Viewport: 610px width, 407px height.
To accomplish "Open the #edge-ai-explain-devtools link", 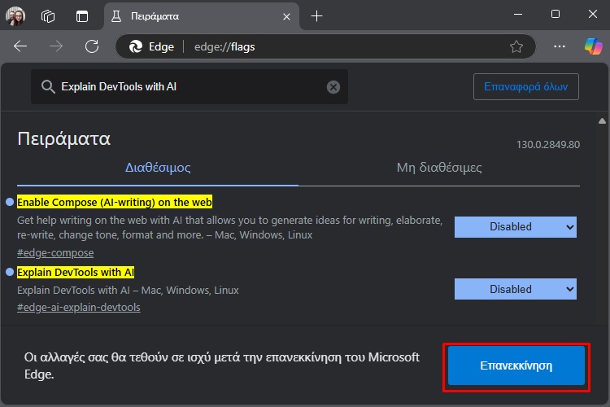I will coord(79,308).
